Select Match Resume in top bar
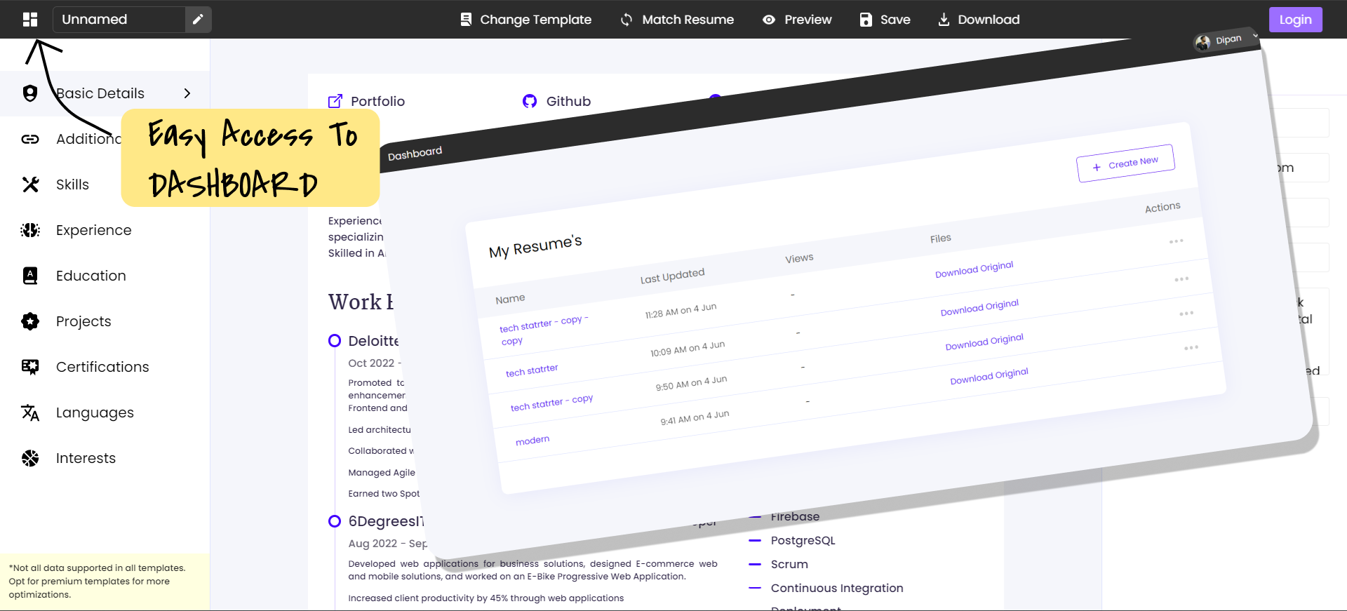 click(x=677, y=20)
